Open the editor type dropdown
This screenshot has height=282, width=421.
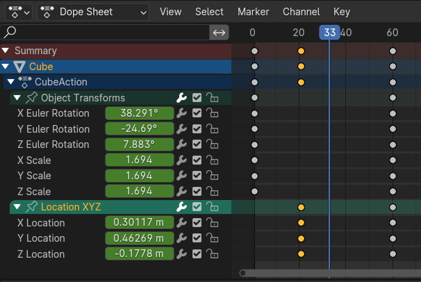pyautogui.click(x=19, y=12)
